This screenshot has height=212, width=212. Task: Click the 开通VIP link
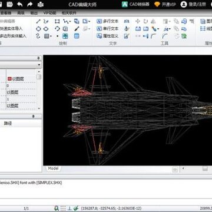point(165,4)
